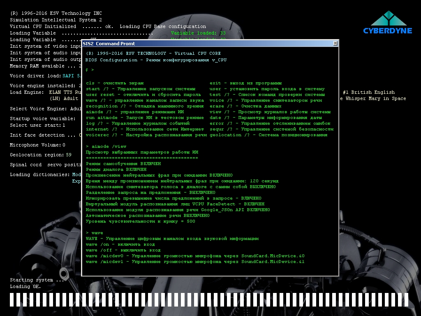Close the SIS2 Command Promt window

tap(335, 43)
